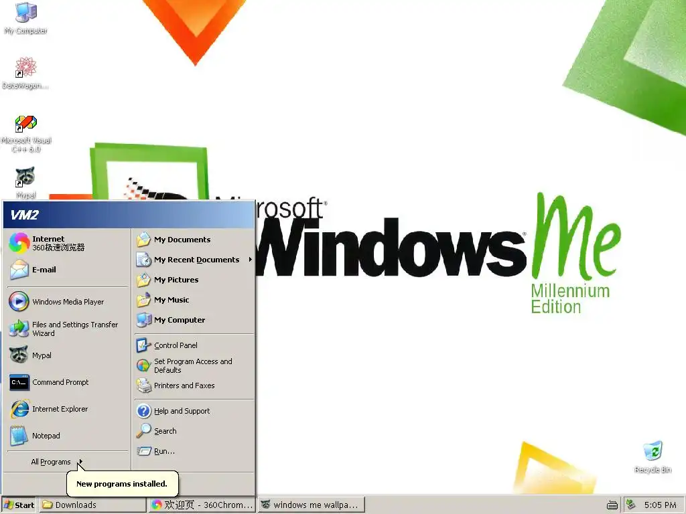Click the Internet Explorer label
The height and width of the screenshot is (514, 686).
coord(60,409)
